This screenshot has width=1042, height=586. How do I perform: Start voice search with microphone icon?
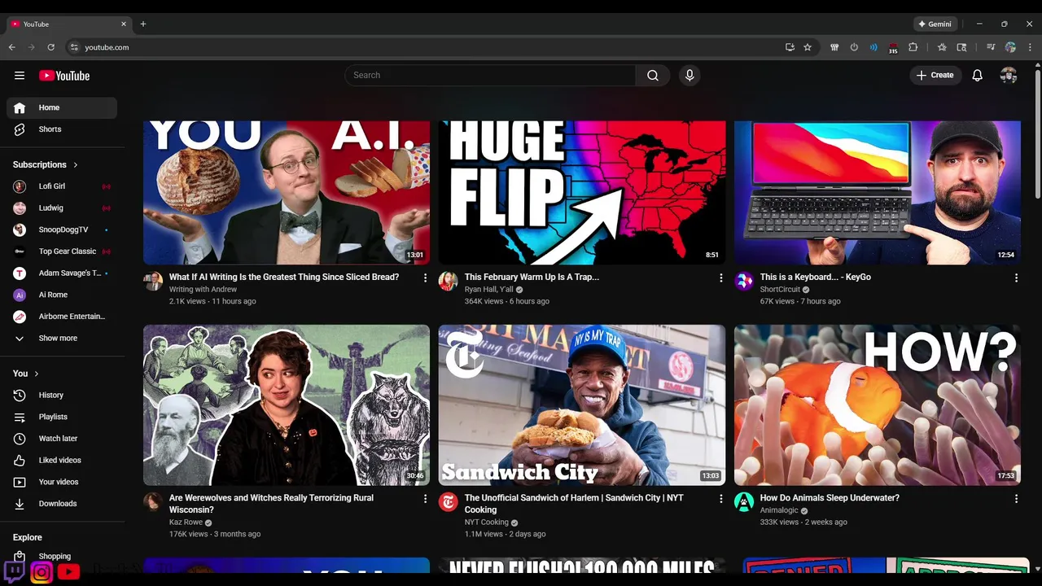[x=690, y=76]
